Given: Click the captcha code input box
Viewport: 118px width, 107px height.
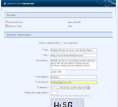Looking at the screenshot, I should [x=54, y=93].
